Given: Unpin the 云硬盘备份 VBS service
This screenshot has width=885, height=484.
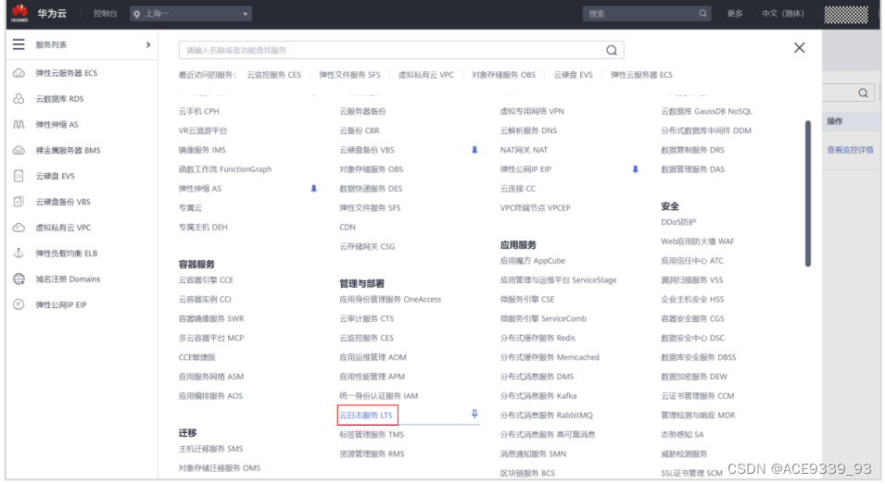Looking at the screenshot, I should [474, 150].
